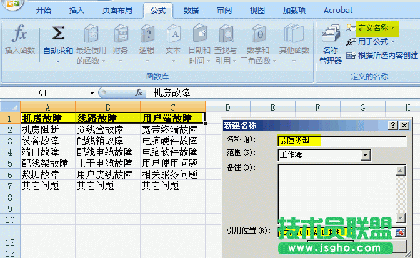Open Math and Trig functions icon
420x258 pixels.
click(x=258, y=34)
